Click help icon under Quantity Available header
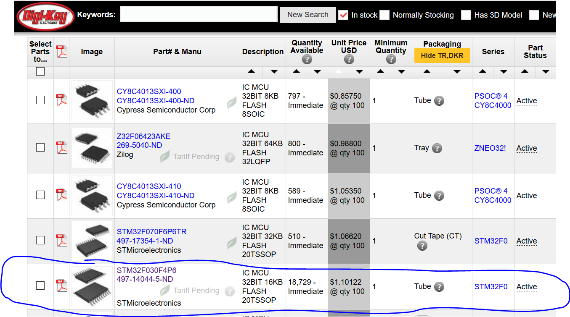The width and height of the screenshot is (570, 317). coord(307,60)
